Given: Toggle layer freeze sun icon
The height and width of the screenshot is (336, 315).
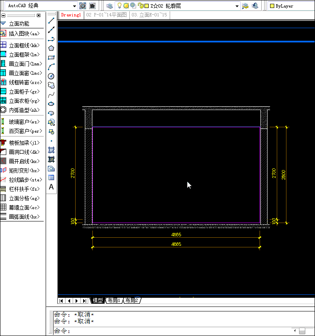Looking at the screenshot, I should click(x=126, y=6).
